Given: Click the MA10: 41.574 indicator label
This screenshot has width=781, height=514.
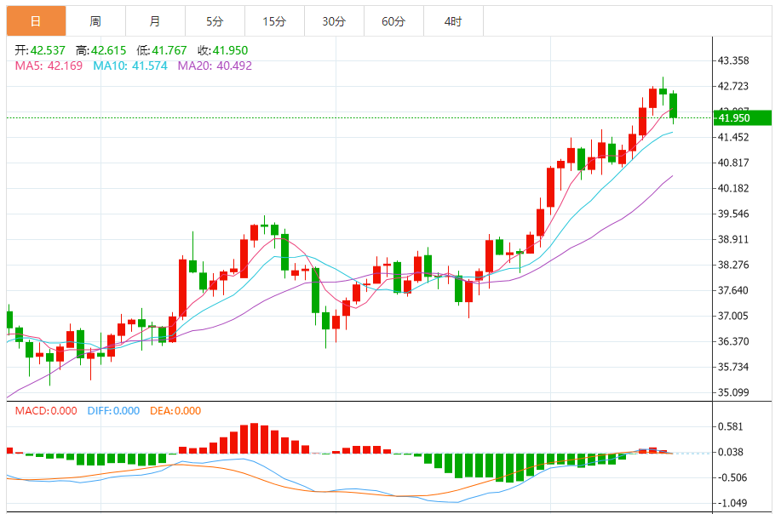Looking at the screenshot, I should click(x=130, y=66).
